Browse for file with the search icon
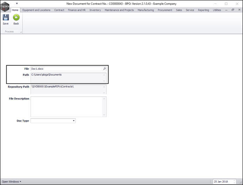The image size is (243, 185). [104, 69]
